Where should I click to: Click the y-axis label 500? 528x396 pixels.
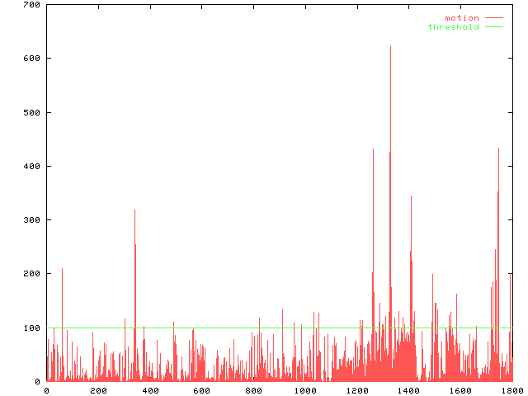coord(32,112)
